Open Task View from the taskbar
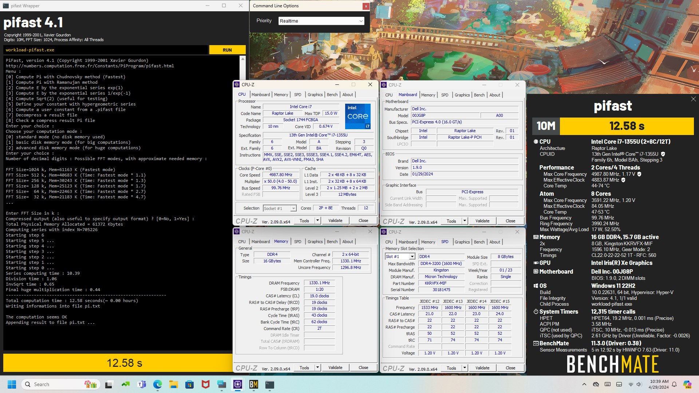 pyautogui.click(x=109, y=384)
